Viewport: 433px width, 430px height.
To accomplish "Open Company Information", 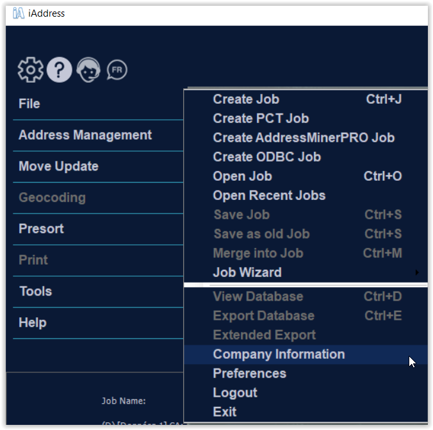I will pos(279,354).
